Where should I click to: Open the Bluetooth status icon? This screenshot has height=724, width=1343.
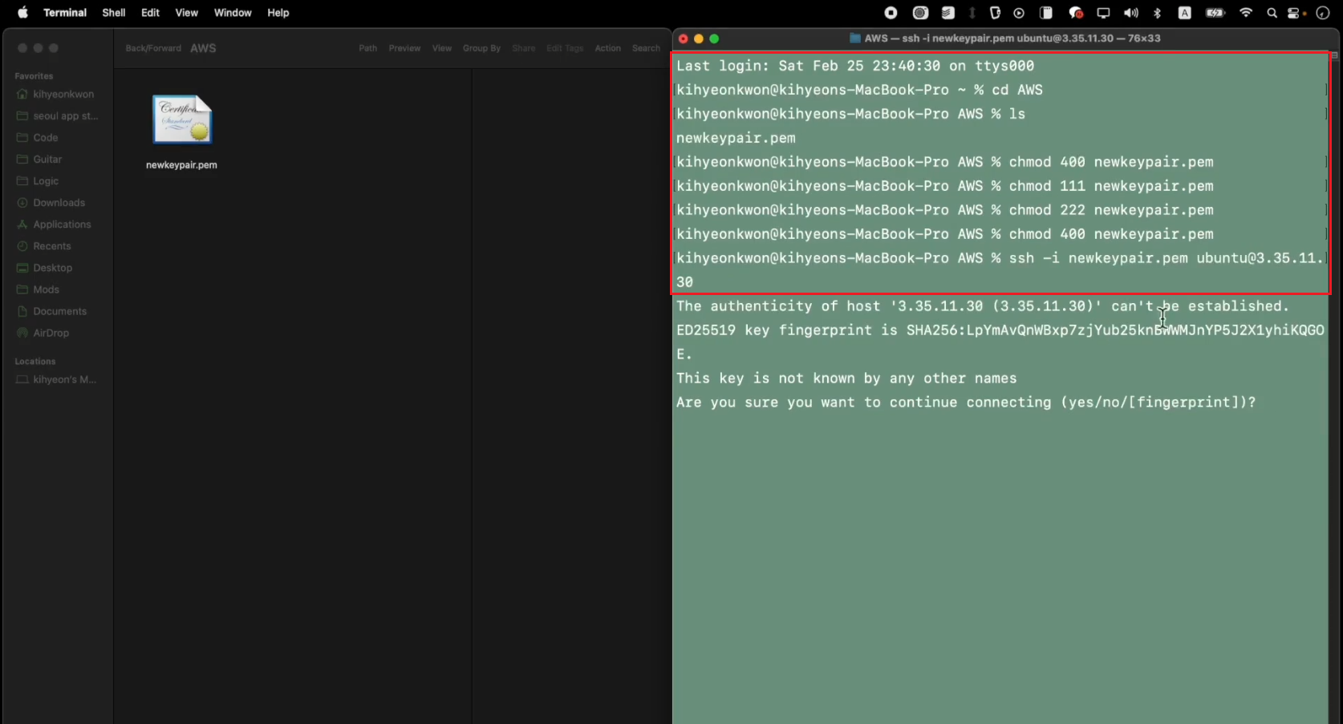[x=1157, y=13]
